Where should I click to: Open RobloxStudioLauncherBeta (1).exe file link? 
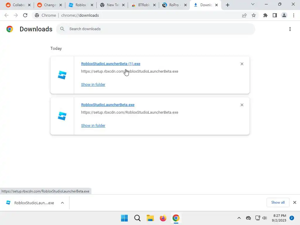point(110,64)
